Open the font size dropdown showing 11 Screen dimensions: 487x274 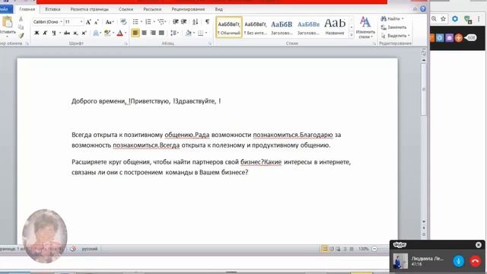coord(81,22)
